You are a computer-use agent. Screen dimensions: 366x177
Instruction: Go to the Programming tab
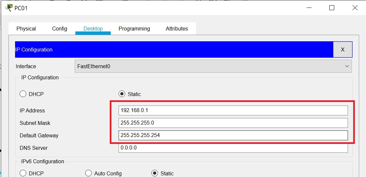click(x=134, y=29)
